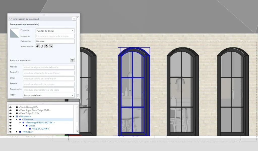Screen dimensions: 258x151
Task: Click the drag grip above the outliner panel
Action: click(x=43, y=103)
